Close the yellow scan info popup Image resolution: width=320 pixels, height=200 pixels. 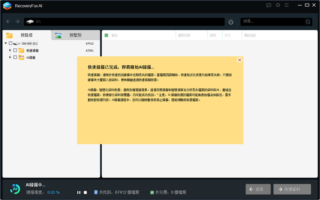point(239,60)
